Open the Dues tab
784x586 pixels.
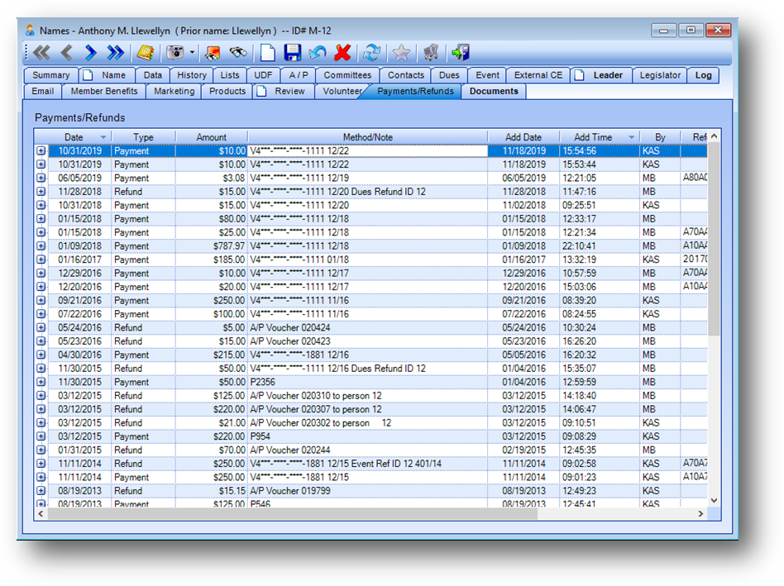click(x=449, y=75)
